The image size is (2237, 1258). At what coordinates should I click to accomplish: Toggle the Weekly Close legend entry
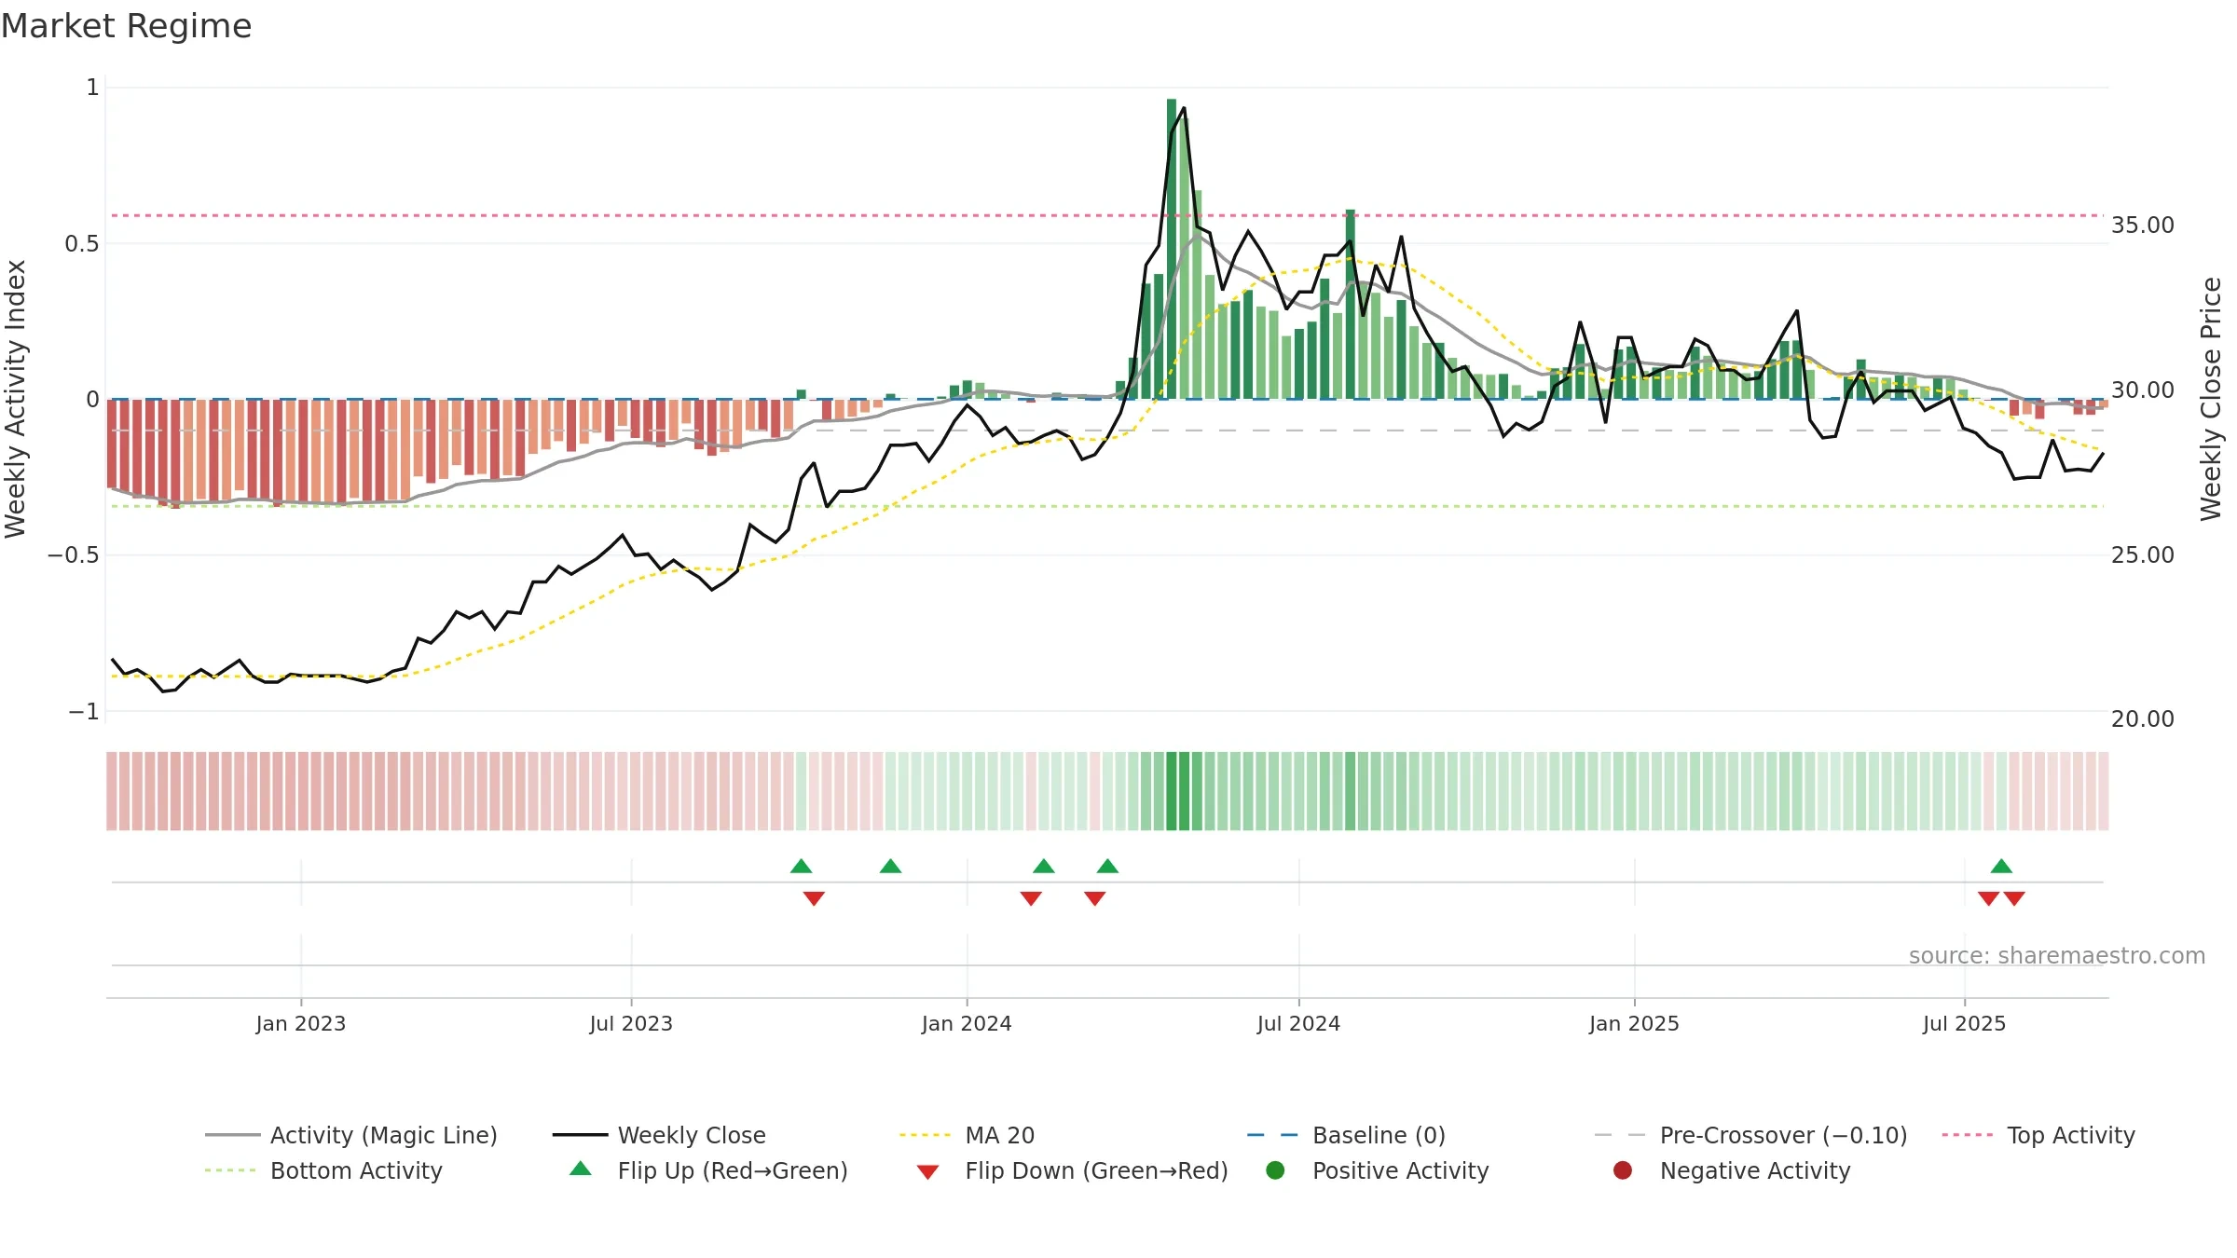click(x=659, y=1135)
